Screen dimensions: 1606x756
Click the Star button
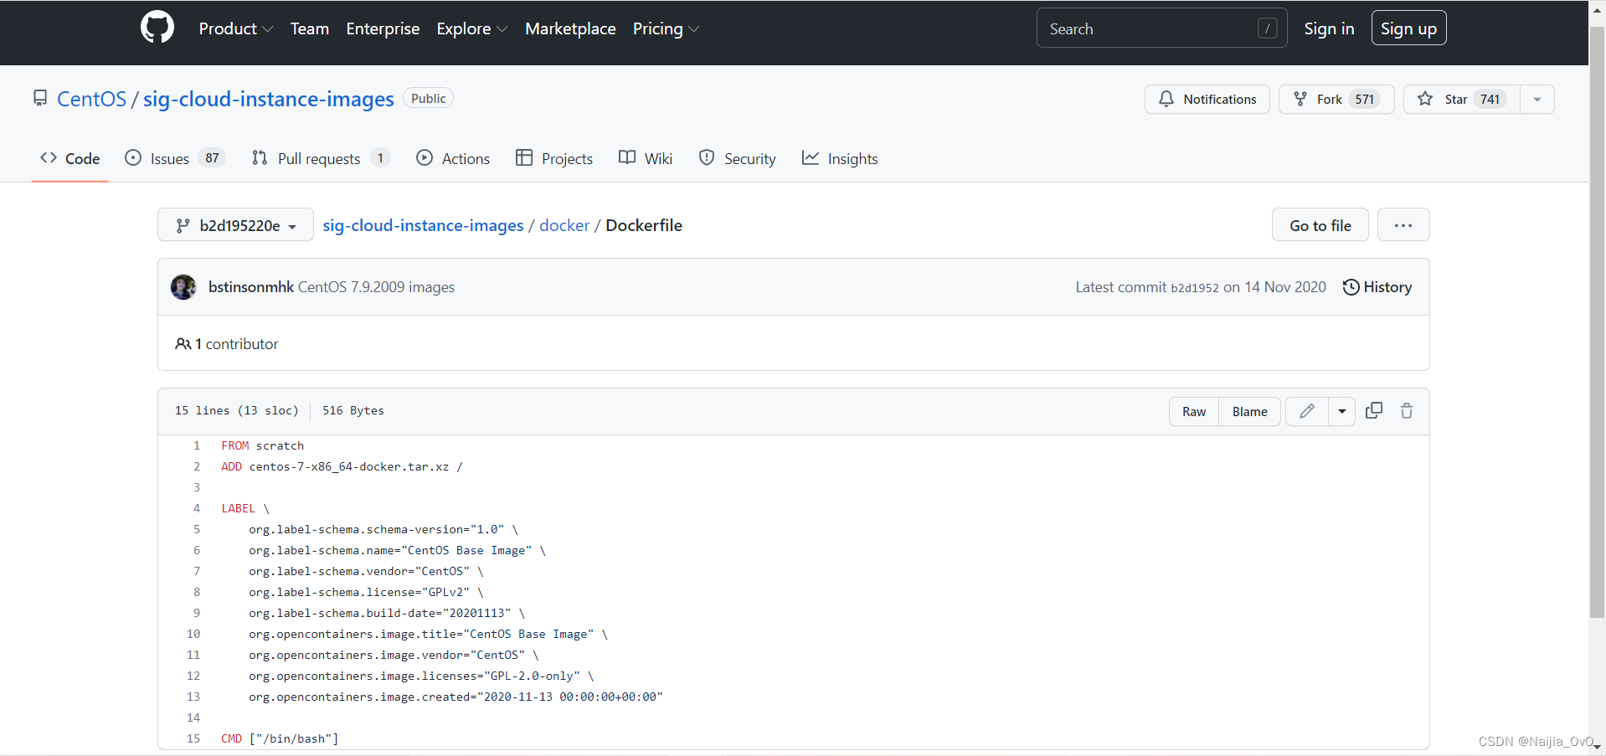1461,99
